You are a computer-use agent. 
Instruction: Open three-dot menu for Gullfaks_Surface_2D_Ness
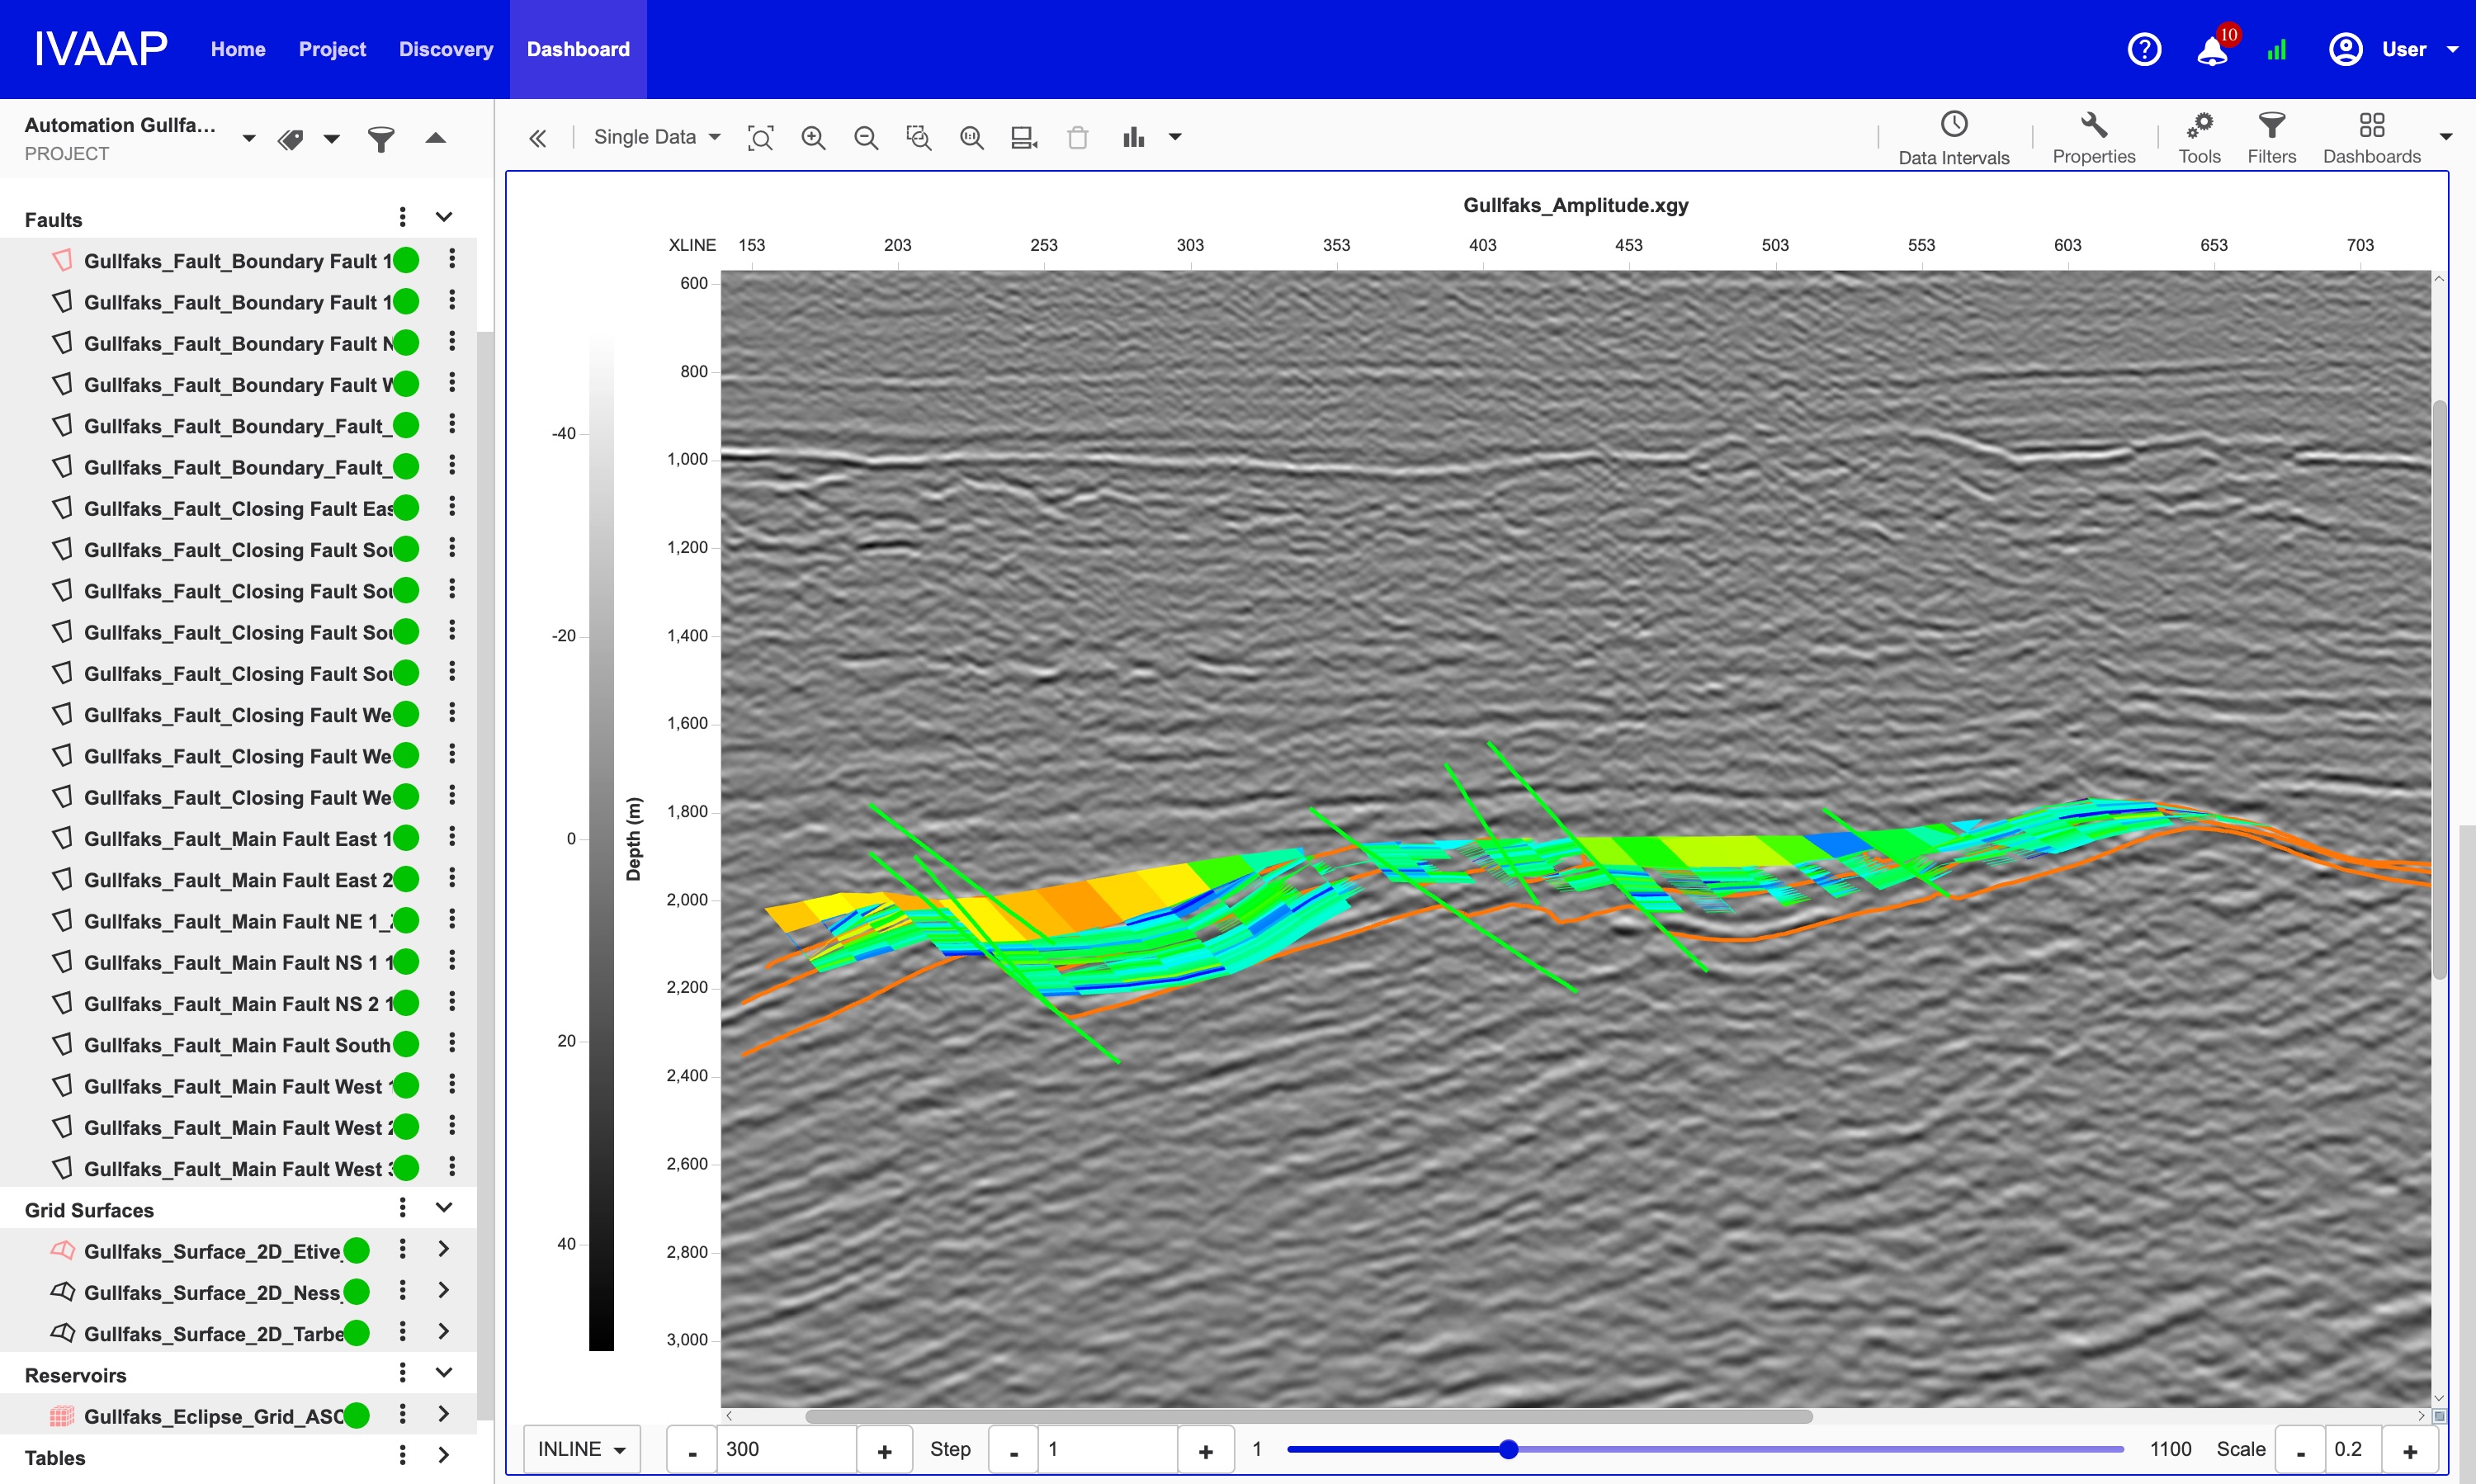[402, 1291]
